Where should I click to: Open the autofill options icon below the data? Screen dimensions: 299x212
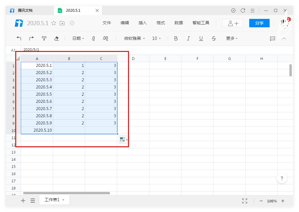coord(122,139)
